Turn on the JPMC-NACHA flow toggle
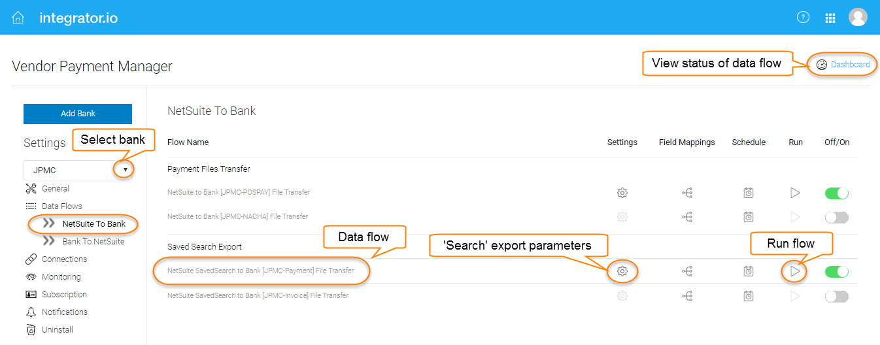 (x=837, y=217)
